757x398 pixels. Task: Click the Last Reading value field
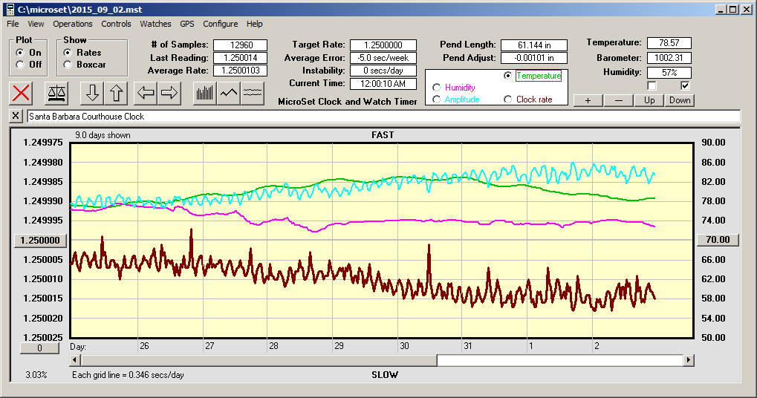[x=240, y=58]
